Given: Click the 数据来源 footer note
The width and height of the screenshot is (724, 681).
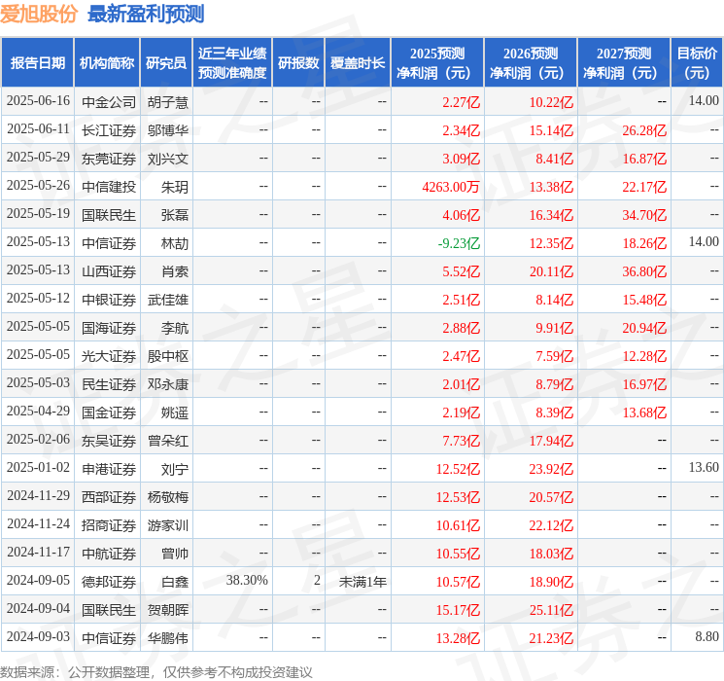Looking at the screenshot, I should (x=156, y=671).
